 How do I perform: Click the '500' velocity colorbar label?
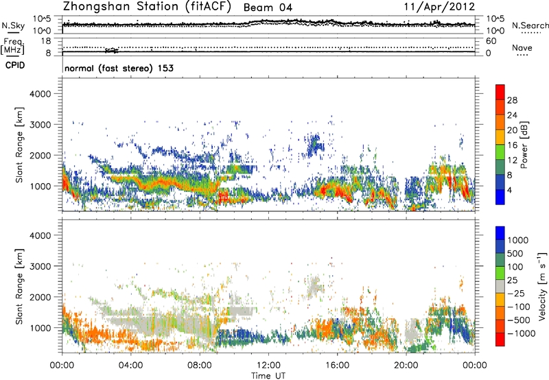point(515,254)
